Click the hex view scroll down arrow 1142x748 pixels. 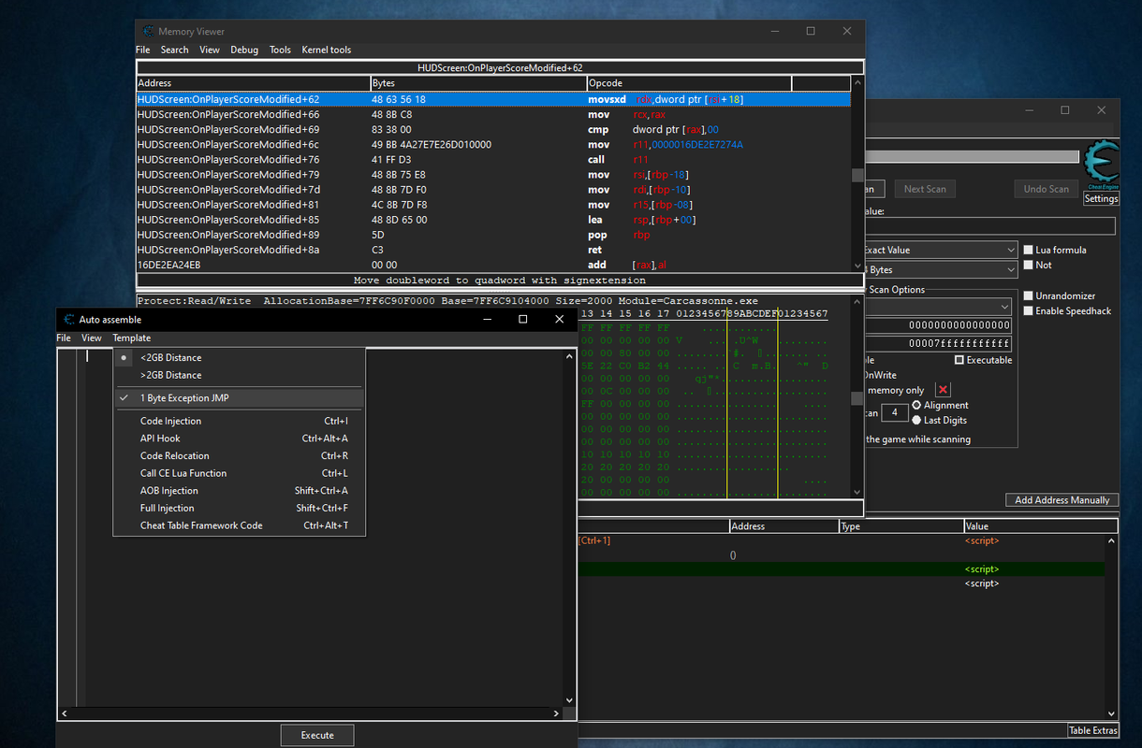click(x=857, y=491)
